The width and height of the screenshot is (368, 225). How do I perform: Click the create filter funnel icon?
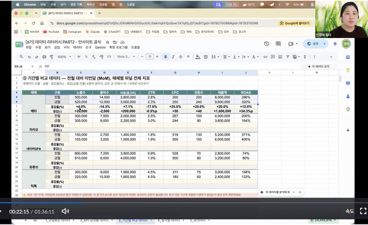(287, 56)
